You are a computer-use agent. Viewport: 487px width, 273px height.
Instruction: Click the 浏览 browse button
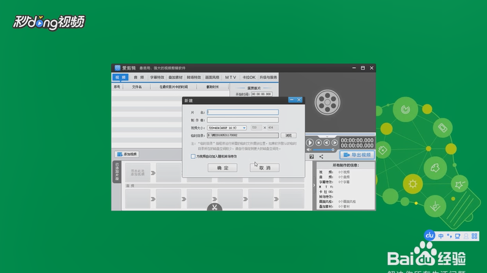(288, 136)
